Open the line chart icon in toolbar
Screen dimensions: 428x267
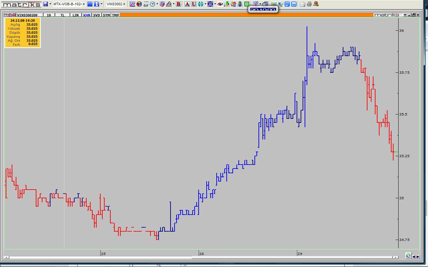132,4
